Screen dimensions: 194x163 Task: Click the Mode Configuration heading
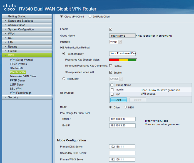pos(71,141)
